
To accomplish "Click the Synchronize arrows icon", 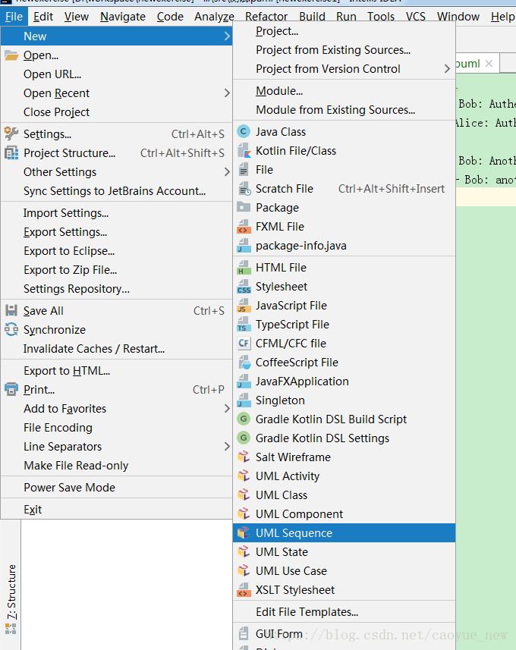I will (11, 330).
